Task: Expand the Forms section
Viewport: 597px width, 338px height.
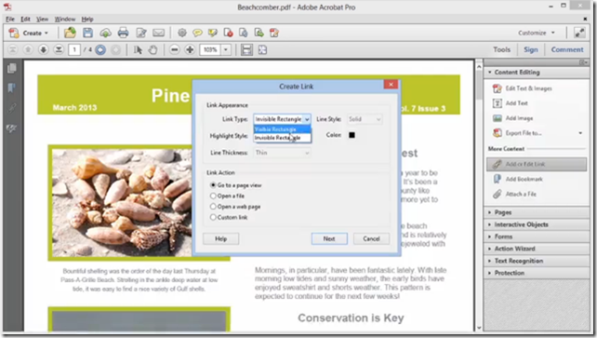Action: point(537,237)
